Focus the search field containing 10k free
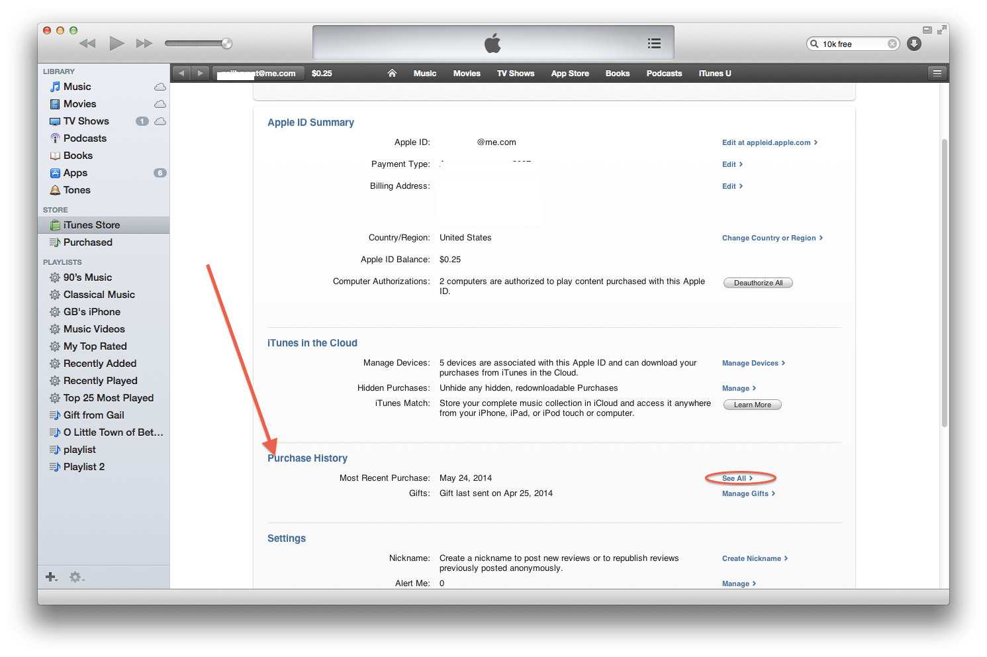Viewport: 987px width, 657px height. coord(853,44)
